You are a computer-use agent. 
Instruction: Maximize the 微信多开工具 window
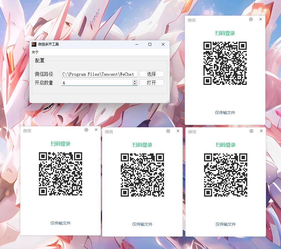(150, 44)
